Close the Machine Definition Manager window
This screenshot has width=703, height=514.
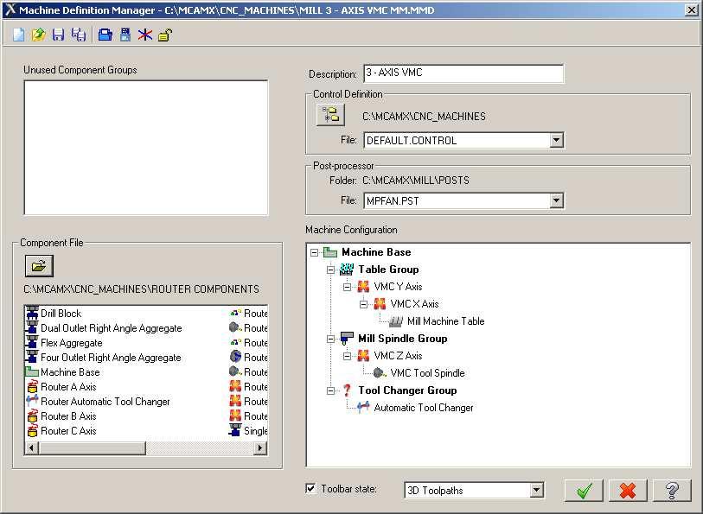tap(692, 10)
